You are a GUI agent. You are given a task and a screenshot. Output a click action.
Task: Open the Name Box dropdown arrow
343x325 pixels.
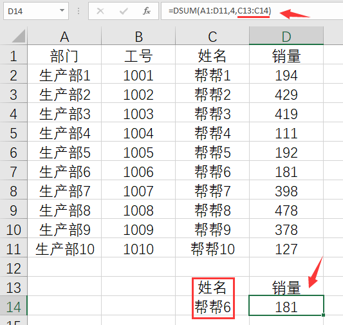click(62, 10)
